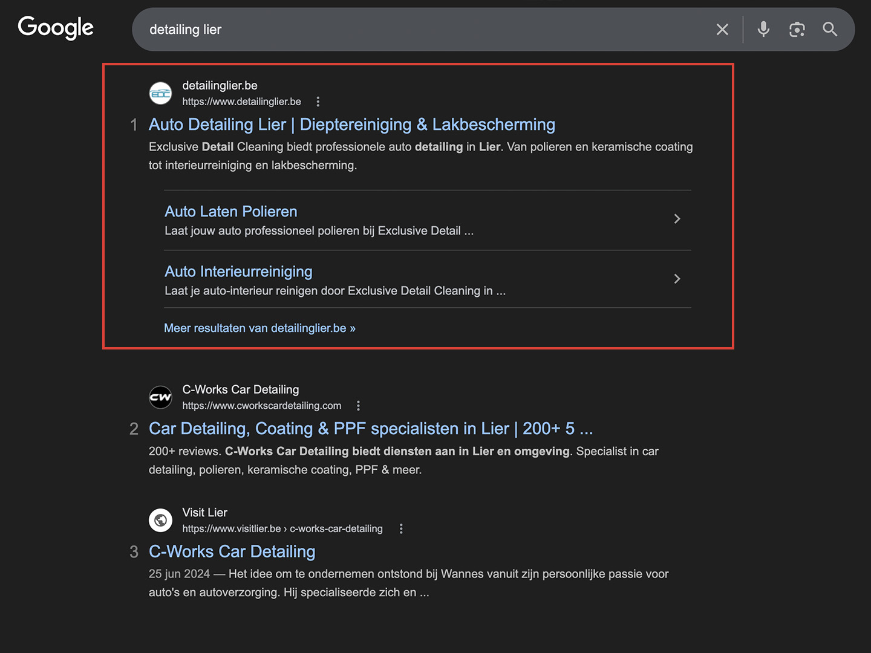Screen dimensions: 871x653
Task: Open the Auto Interieurreiniging sitelink
Action: pyautogui.click(x=238, y=271)
